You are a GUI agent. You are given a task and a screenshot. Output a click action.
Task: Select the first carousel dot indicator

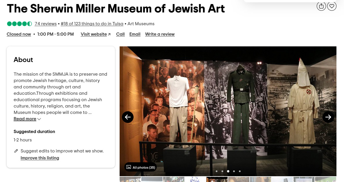click(217, 171)
